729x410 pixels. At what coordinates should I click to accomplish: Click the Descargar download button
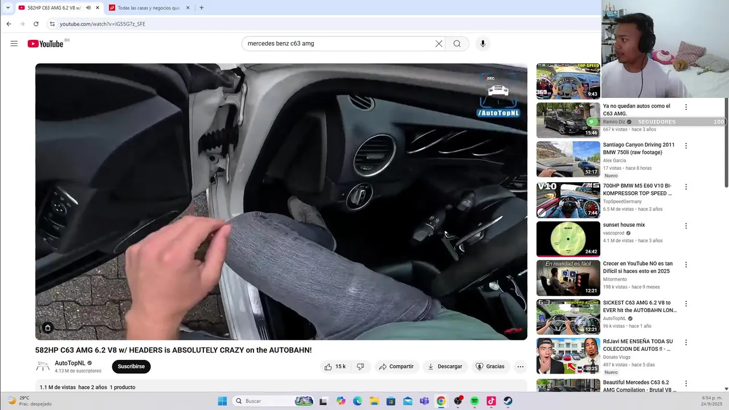point(445,367)
